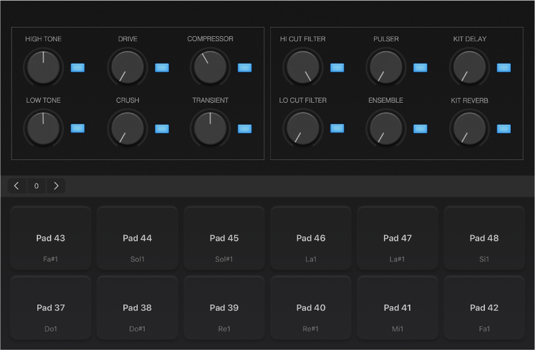
Task: Disable the KIT REVERB effect switch
Action: (504, 128)
